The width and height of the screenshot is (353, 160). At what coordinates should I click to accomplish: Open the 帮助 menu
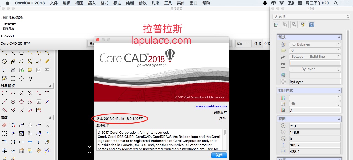pos(206,3)
